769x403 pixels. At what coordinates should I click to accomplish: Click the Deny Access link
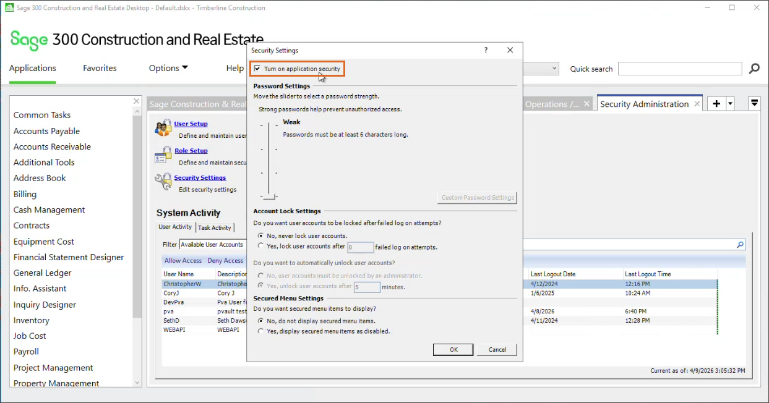click(x=225, y=261)
